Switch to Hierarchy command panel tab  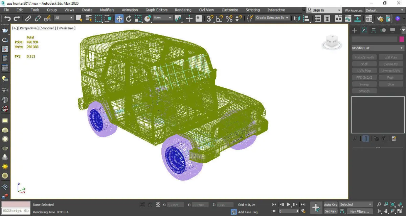pos(374,30)
